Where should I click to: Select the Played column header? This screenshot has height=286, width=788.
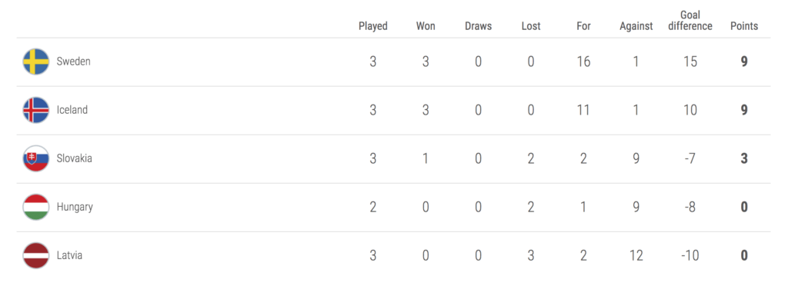(x=373, y=26)
